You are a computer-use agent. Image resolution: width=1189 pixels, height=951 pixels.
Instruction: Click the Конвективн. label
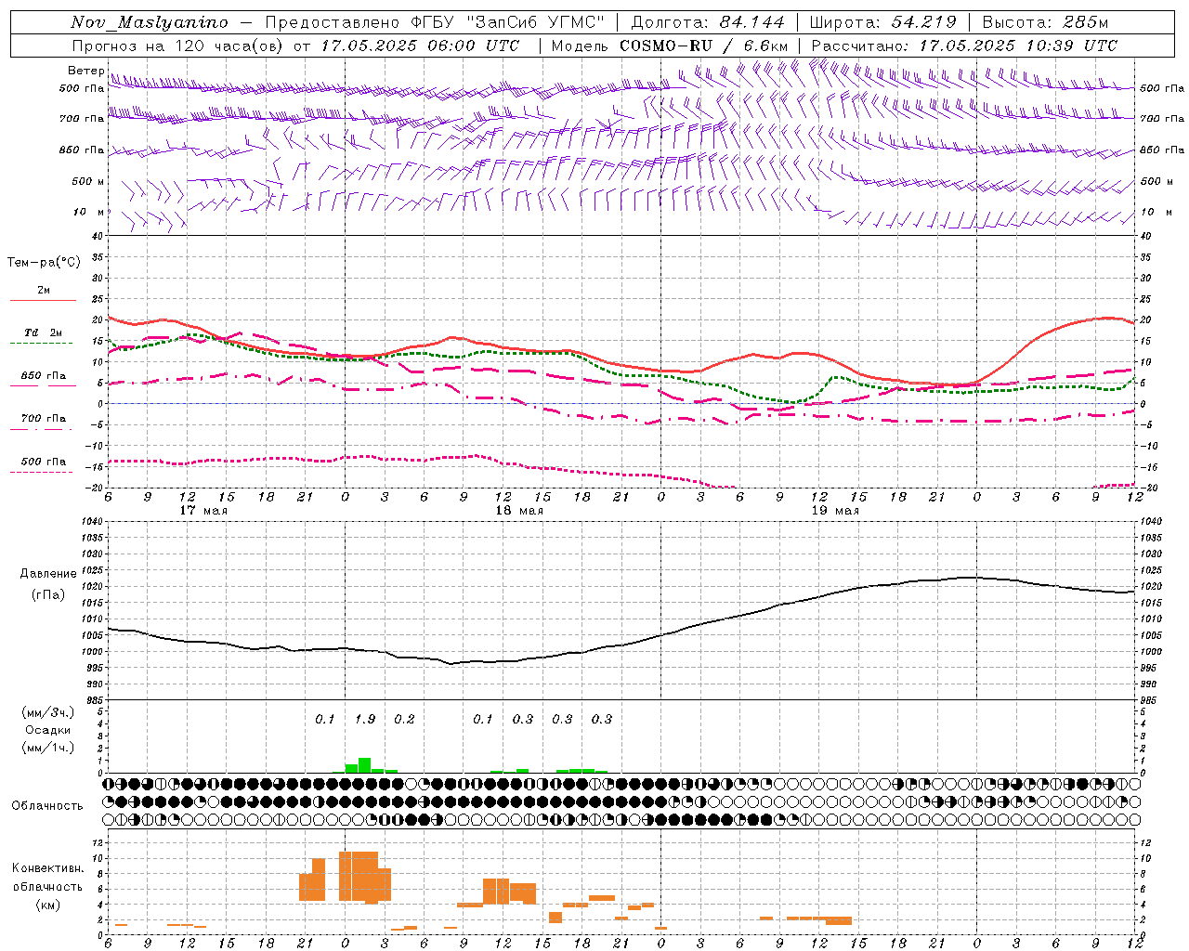pyautogui.click(x=48, y=868)
